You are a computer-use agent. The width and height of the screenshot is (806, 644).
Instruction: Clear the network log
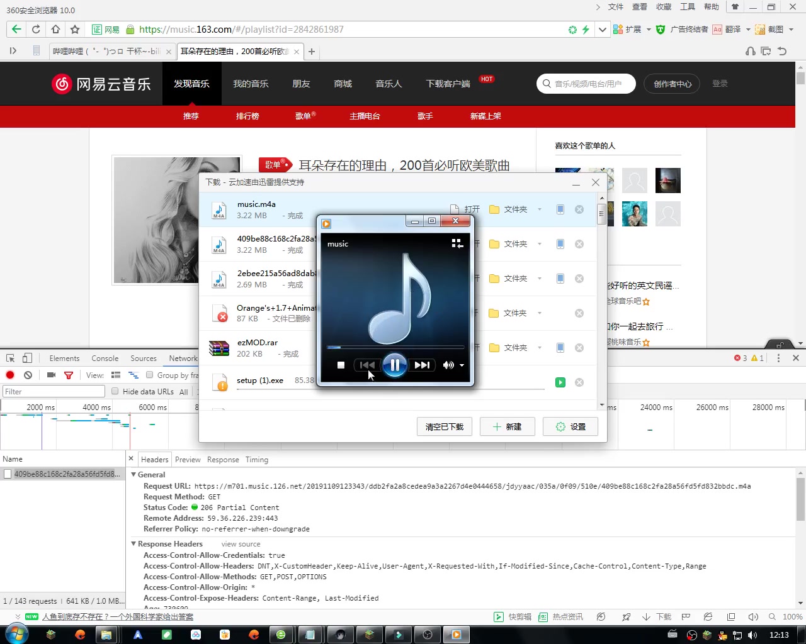(28, 375)
